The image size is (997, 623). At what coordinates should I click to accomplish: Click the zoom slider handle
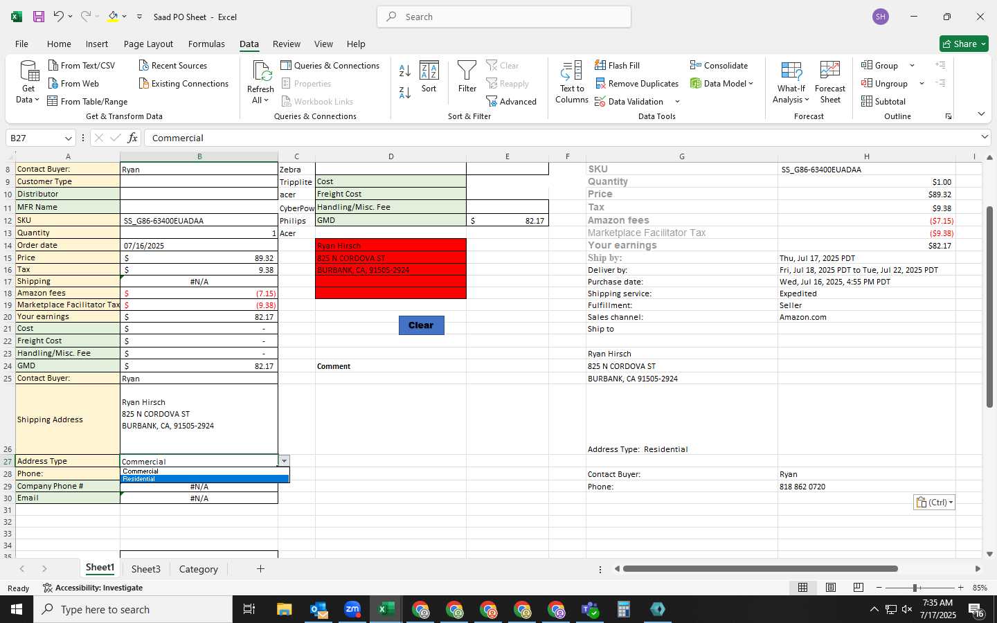(x=915, y=588)
